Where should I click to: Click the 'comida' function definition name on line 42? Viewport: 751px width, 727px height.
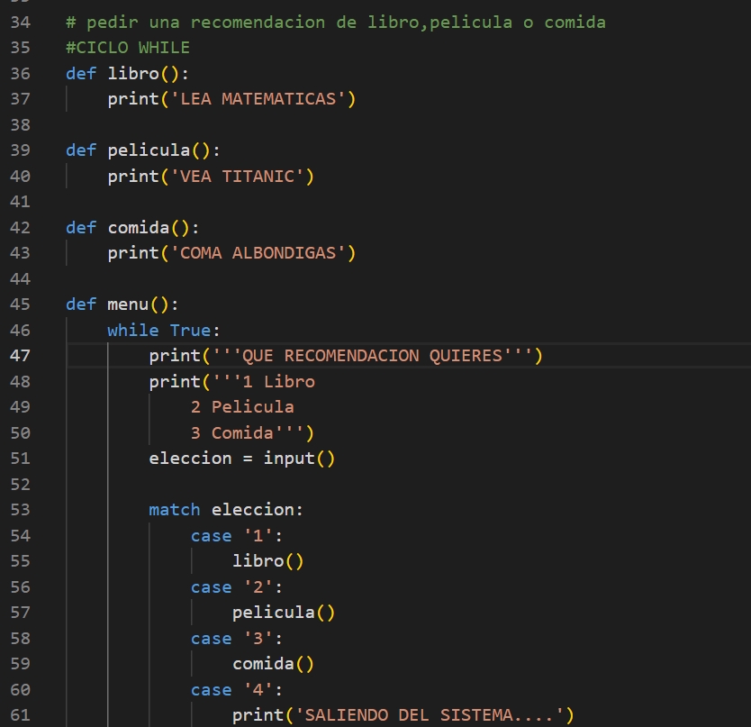(x=139, y=228)
